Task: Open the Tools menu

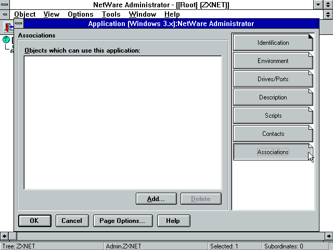Action: 111,14
